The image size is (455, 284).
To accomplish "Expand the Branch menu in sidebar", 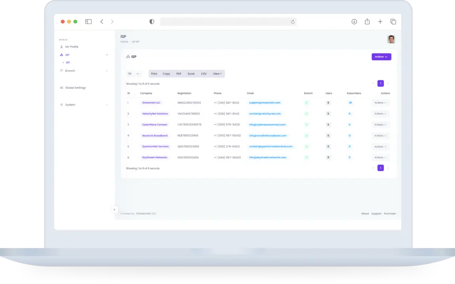I will 70,71.
